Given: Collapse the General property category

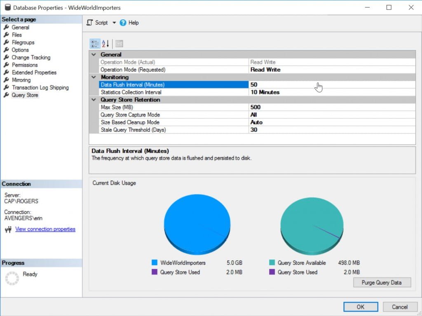Looking at the screenshot, I should tap(94, 54).
